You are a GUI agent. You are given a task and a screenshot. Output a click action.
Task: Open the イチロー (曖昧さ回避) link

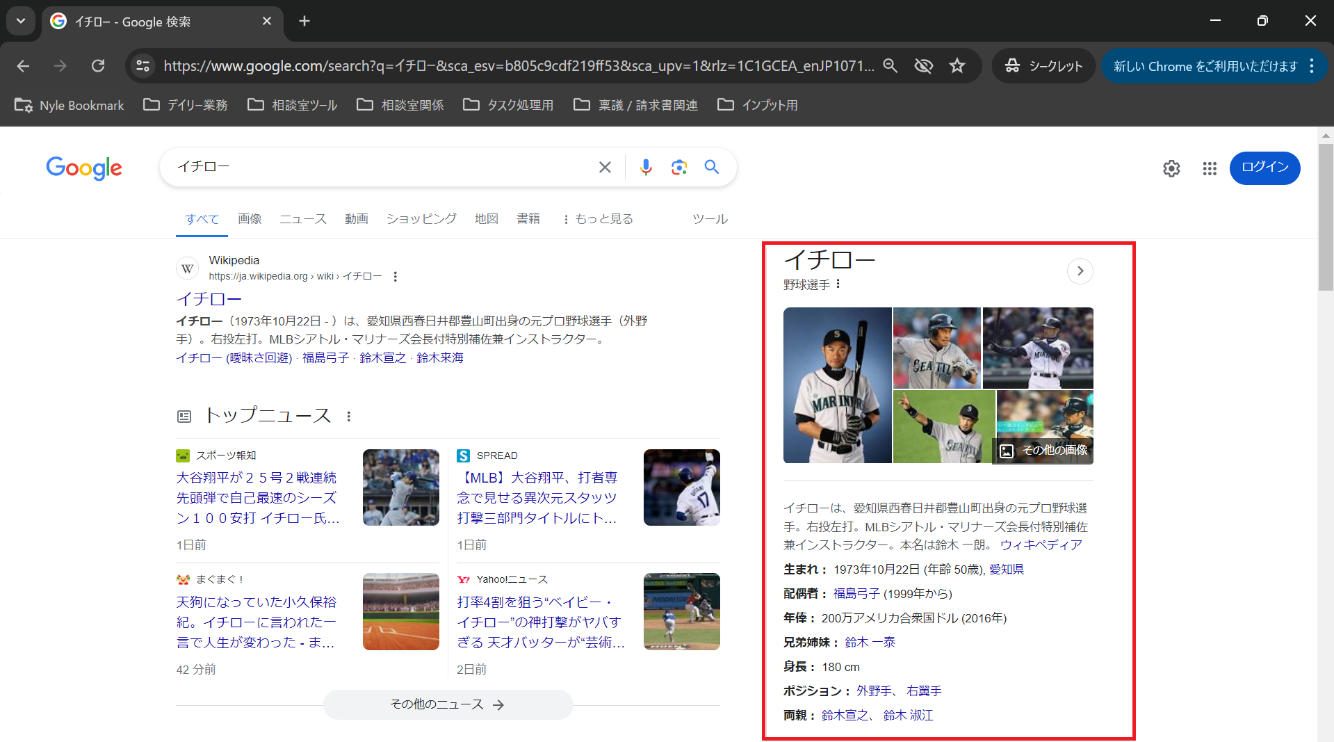pyautogui.click(x=234, y=358)
